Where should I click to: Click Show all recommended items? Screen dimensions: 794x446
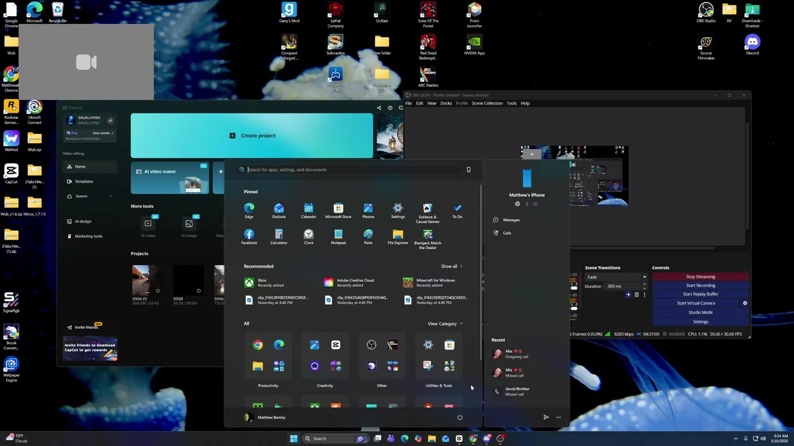[452, 266]
